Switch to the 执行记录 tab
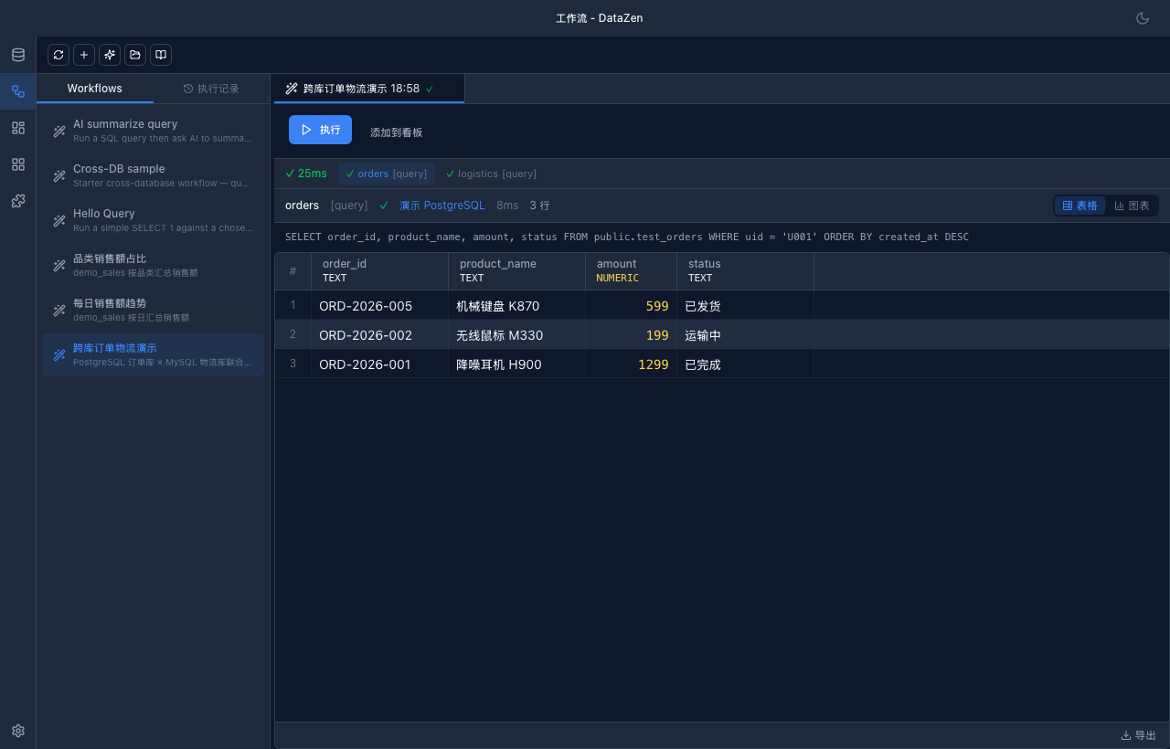1170x749 pixels. pyautogui.click(x=211, y=89)
